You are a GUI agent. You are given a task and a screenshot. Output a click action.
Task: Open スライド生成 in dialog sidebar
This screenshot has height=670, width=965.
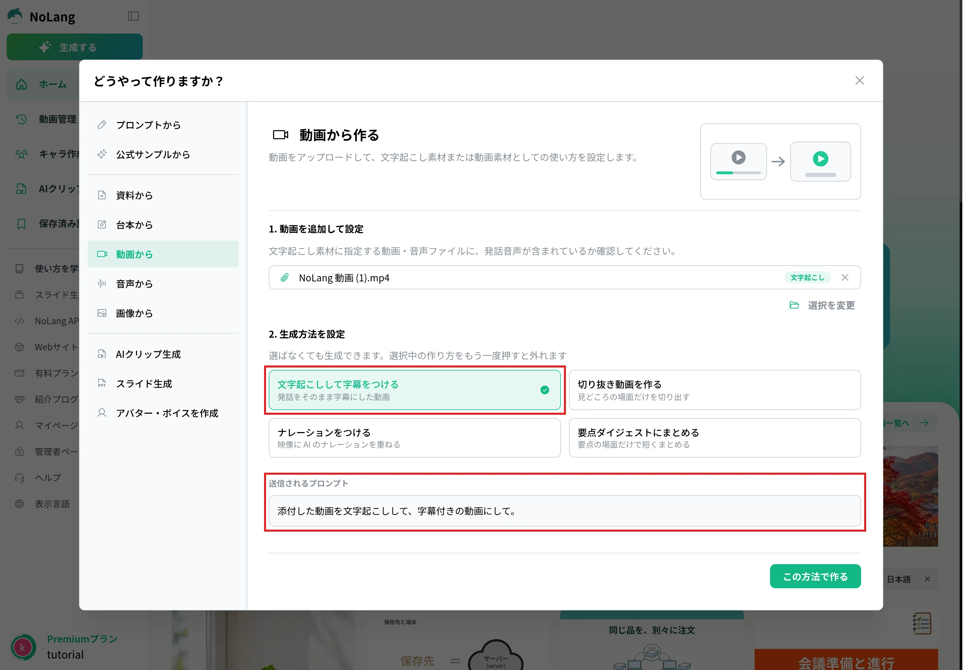click(x=163, y=384)
